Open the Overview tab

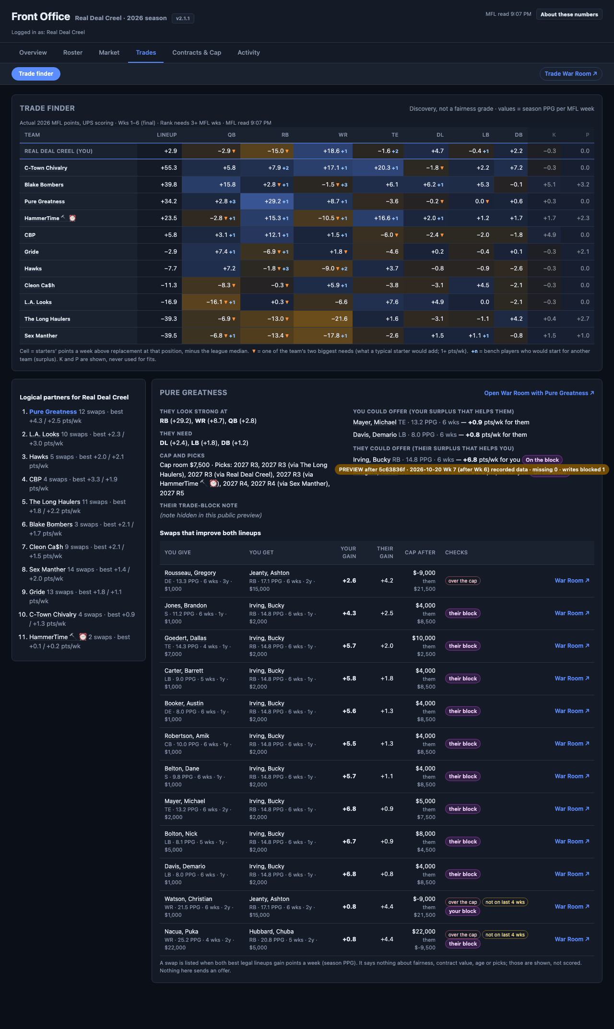[33, 53]
